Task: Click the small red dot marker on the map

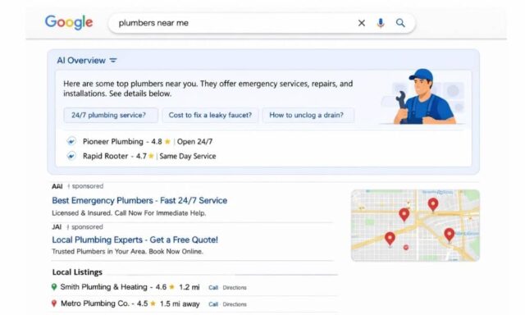Action: click(406, 248)
